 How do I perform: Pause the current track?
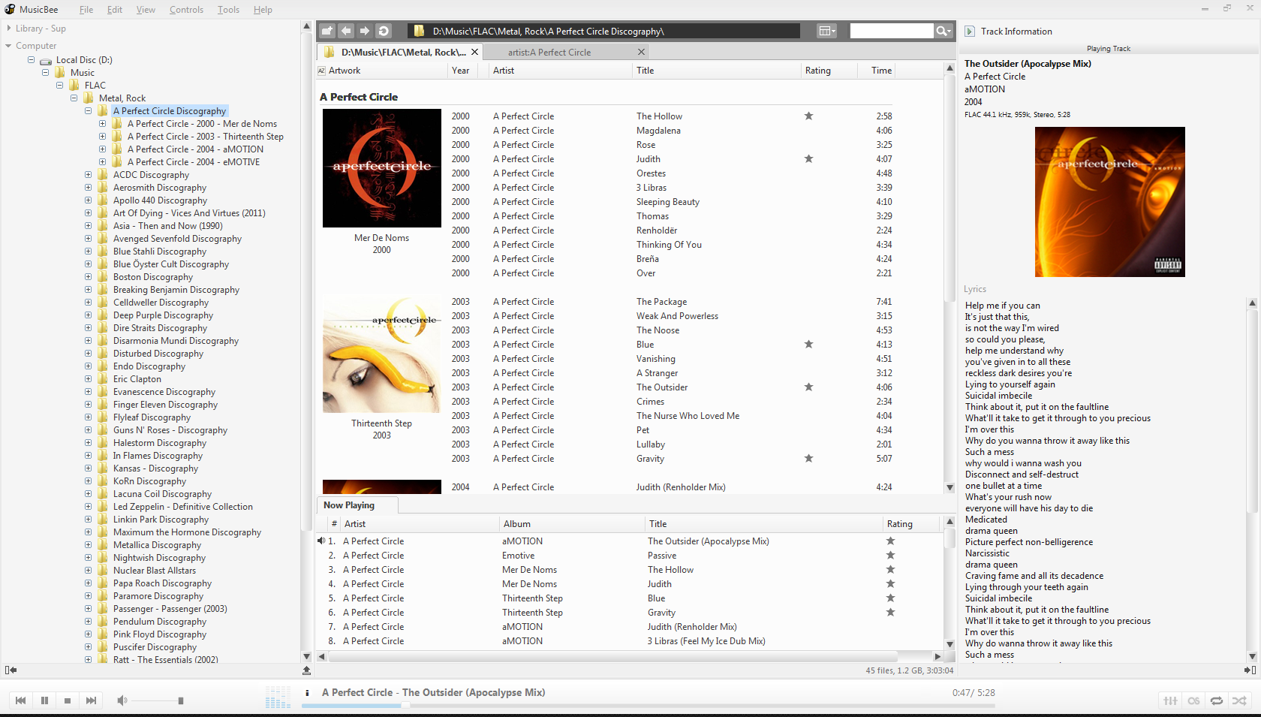click(x=44, y=700)
